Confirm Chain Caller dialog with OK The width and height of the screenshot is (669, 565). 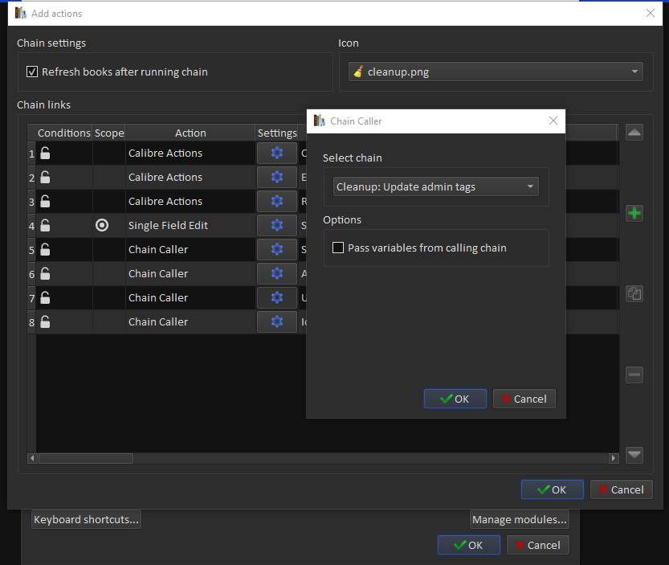pyautogui.click(x=455, y=399)
